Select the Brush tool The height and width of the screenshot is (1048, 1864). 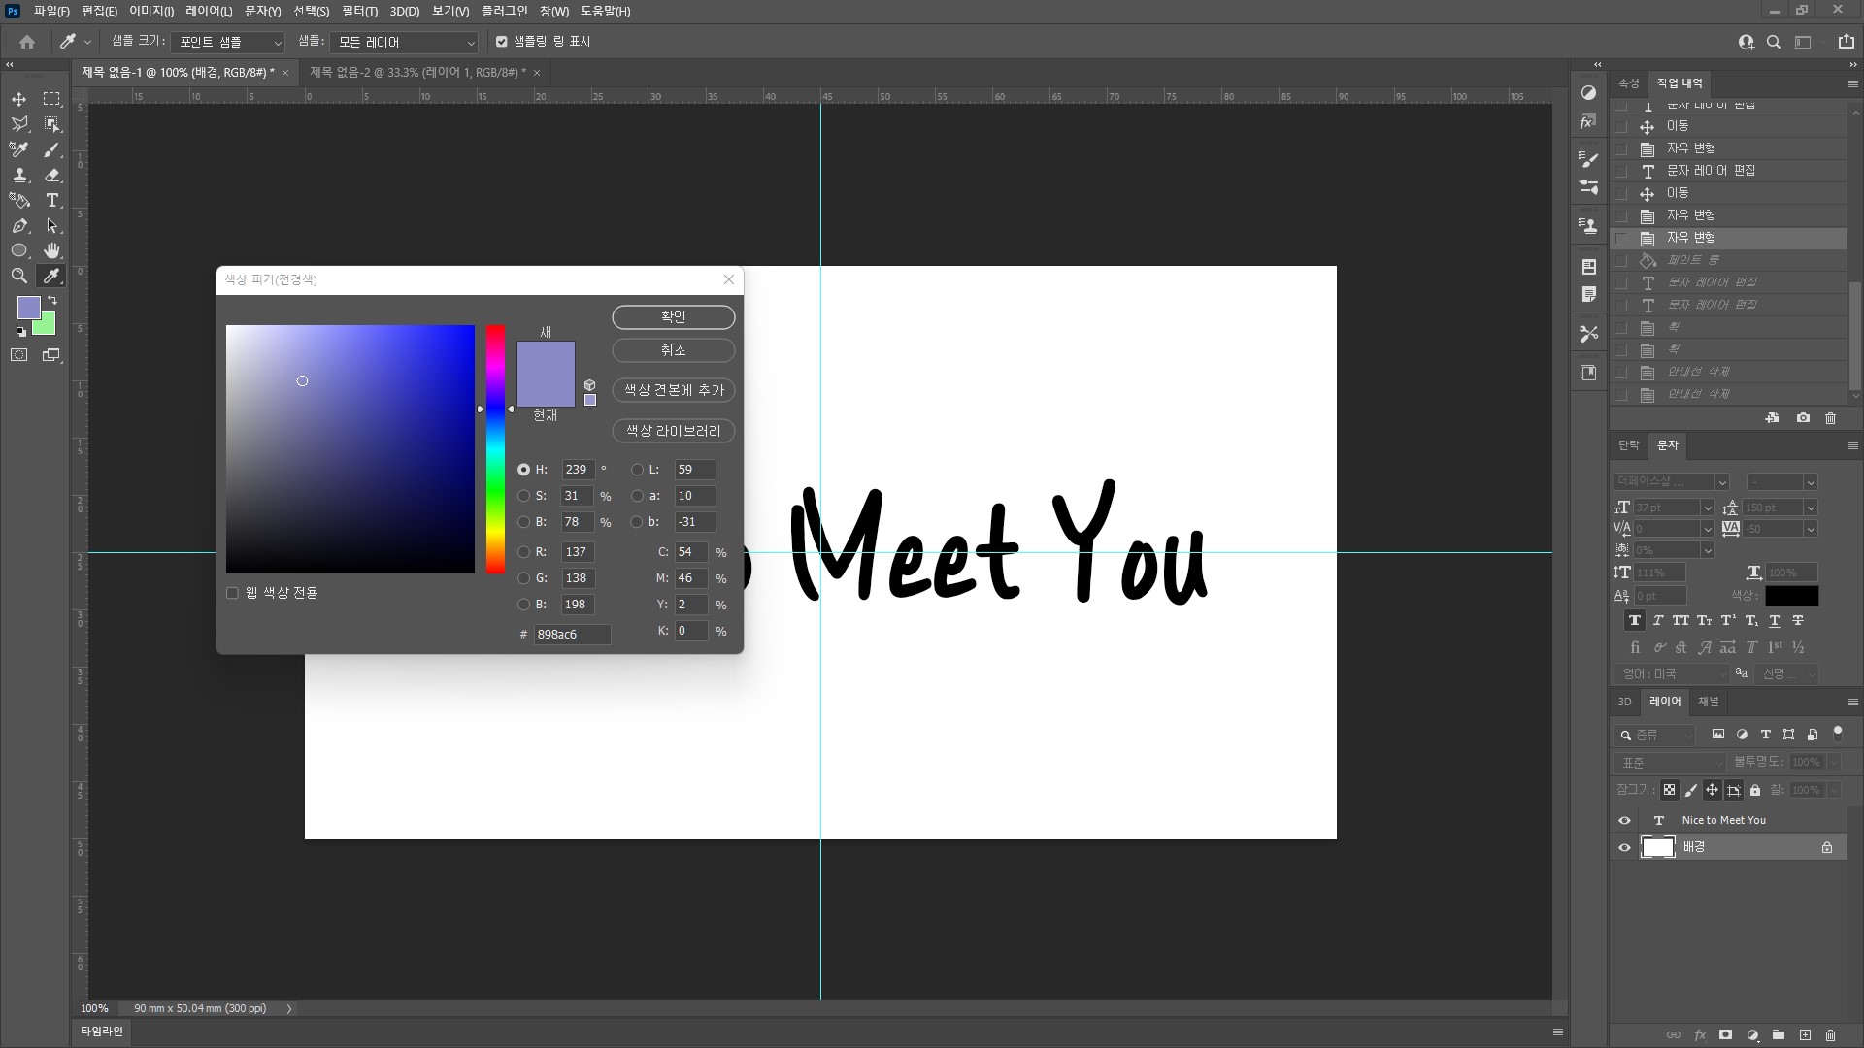coord(52,149)
